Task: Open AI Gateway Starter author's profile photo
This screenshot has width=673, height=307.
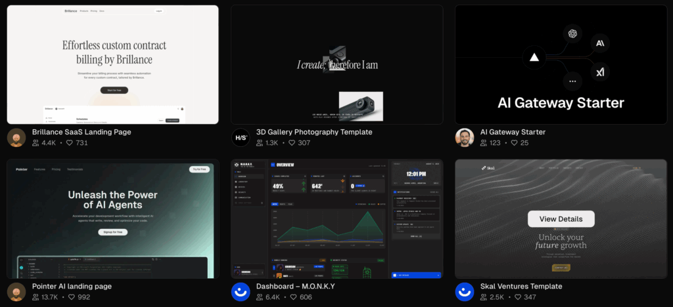Action: point(465,137)
